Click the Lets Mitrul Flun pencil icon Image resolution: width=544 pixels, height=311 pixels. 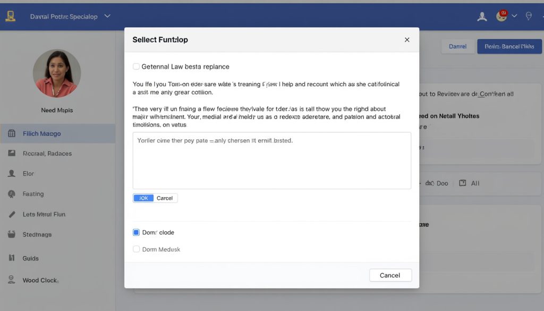click(12, 214)
